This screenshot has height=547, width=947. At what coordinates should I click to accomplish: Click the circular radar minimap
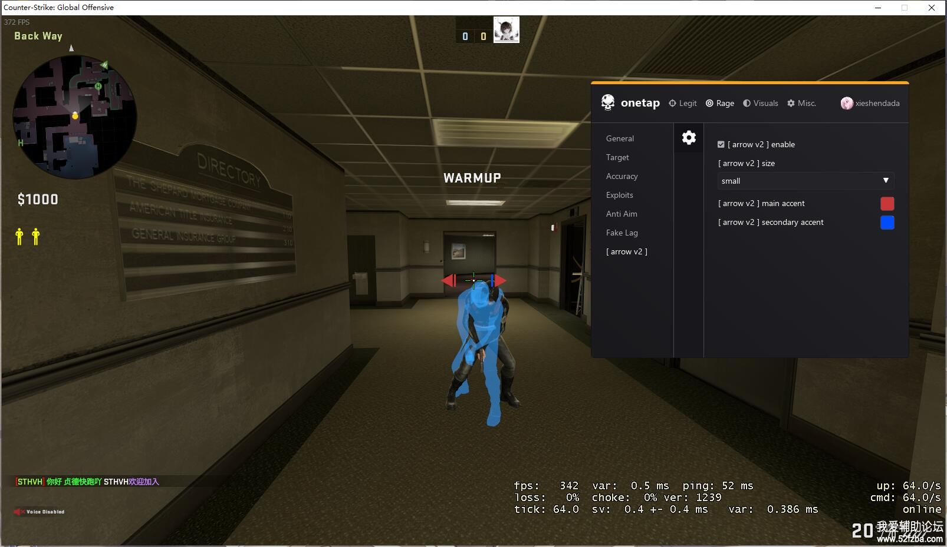[75, 117]
